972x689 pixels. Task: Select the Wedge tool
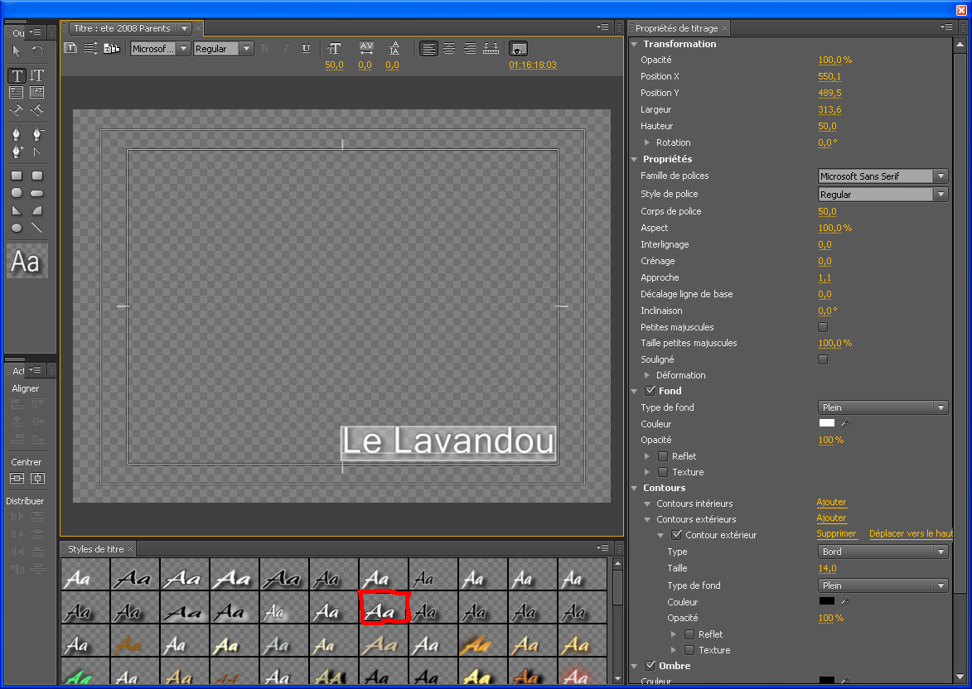click(17, 210)
